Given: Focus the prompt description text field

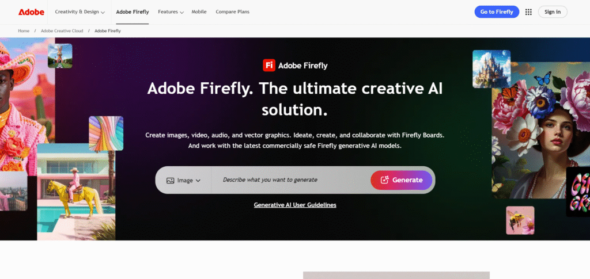Looking at the screenshot, I should [291, 180].
